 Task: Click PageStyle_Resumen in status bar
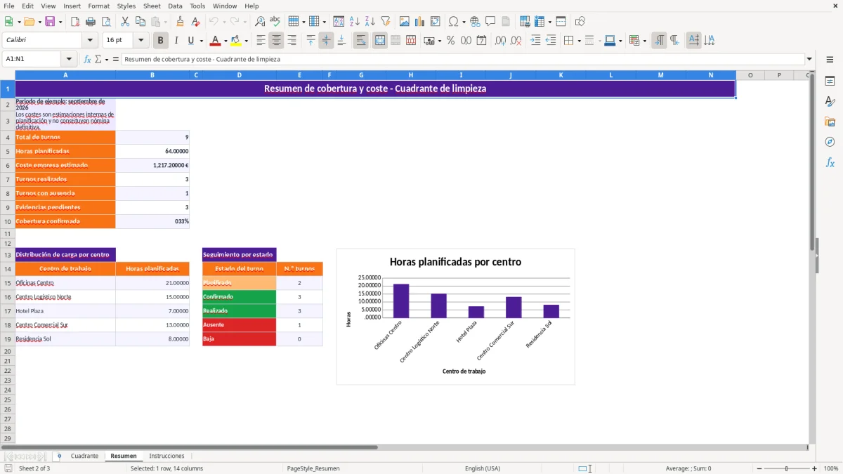(313, 468)
